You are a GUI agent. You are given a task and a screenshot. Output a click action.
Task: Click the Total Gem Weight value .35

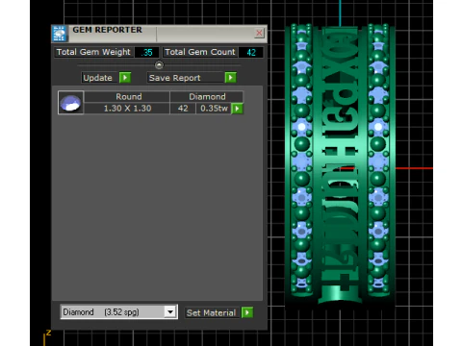coord(147,52)
